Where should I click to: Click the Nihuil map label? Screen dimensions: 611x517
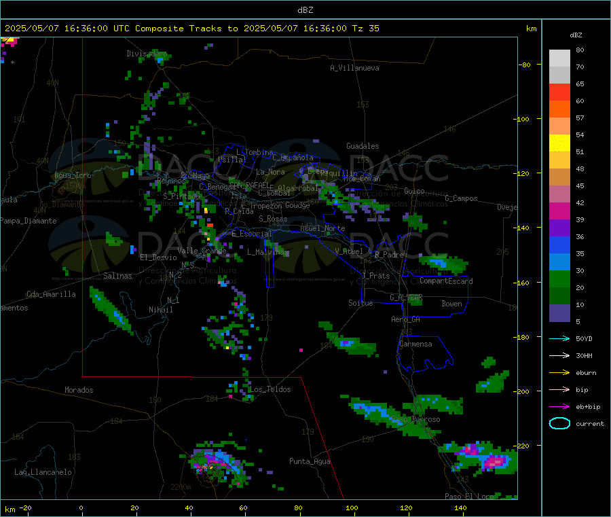[x=161, y=310]
